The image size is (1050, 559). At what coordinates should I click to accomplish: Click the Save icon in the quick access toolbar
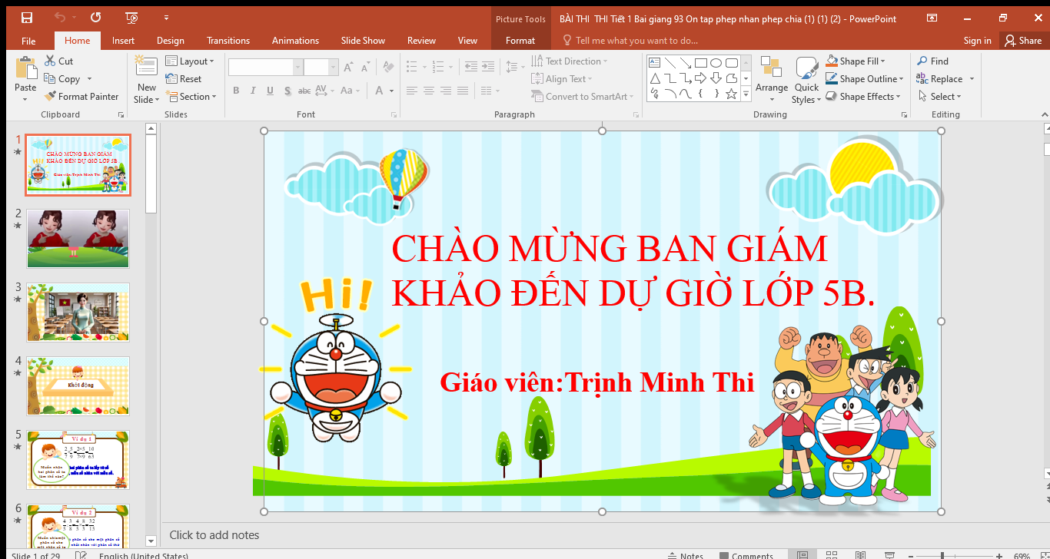(27, 18)
